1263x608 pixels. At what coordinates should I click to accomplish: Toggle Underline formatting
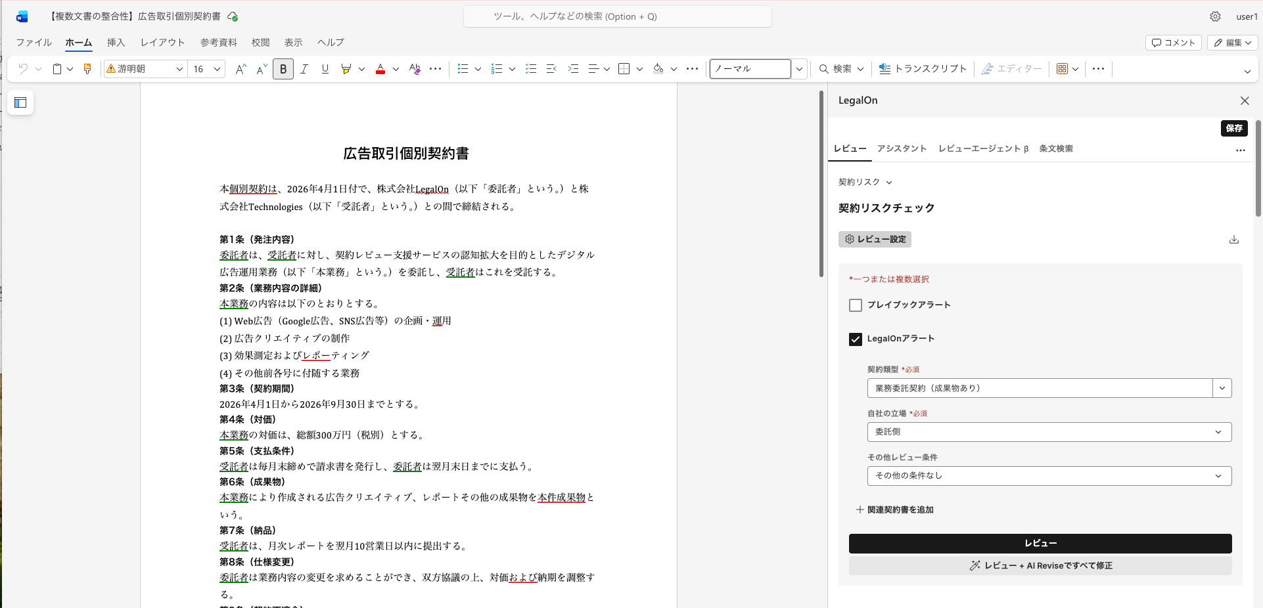[325, 69]
